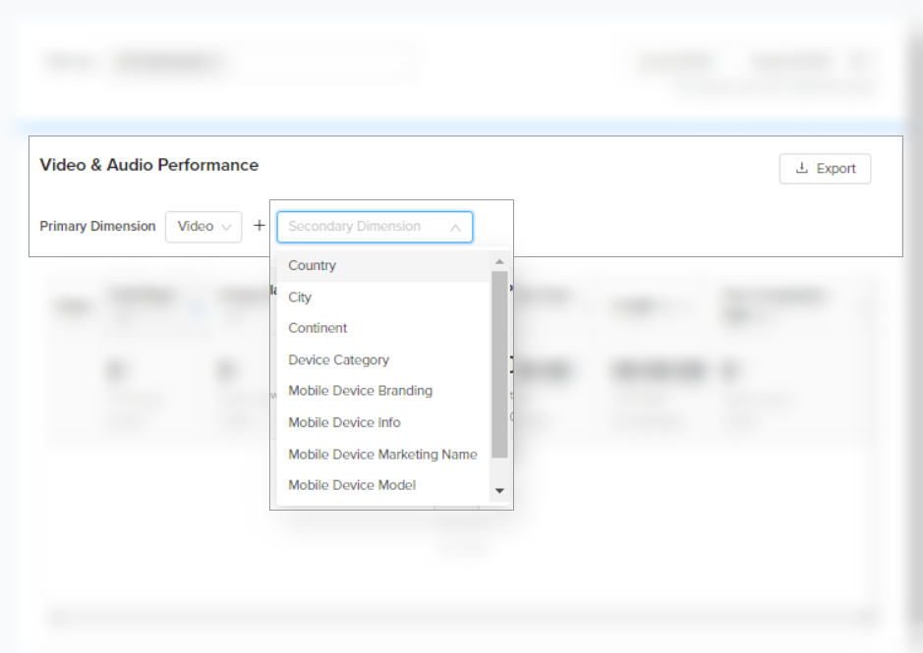Select the Device Category option
923x653 pixels.
pyautogui.click(x=338, y=360)
